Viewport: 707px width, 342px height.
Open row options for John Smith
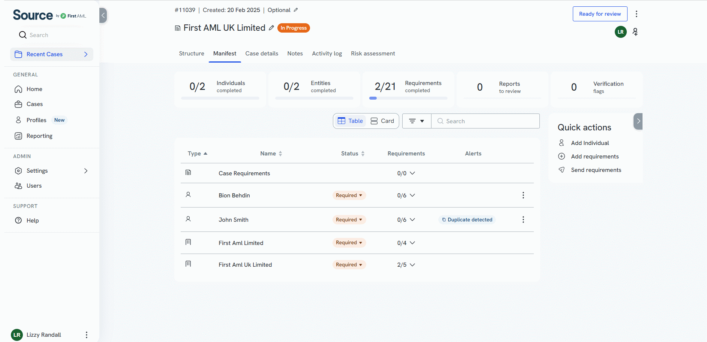[x=523, y=220]
